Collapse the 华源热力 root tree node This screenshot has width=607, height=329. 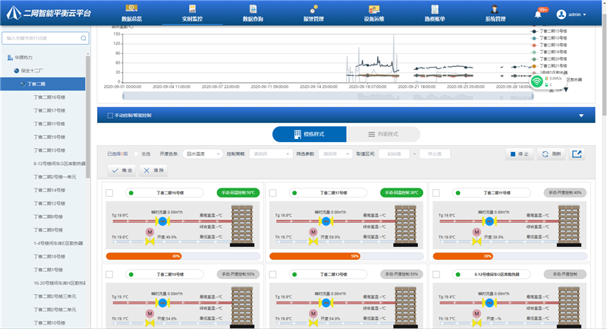(x=24, y=57)
